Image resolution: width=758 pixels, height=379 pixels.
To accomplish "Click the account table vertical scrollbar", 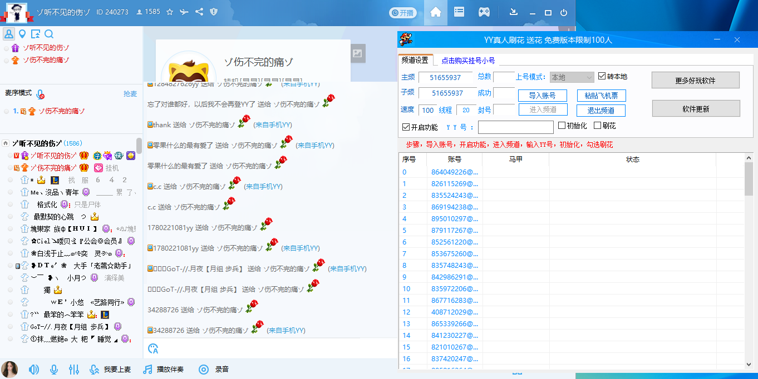I will (x=749, y=179).
